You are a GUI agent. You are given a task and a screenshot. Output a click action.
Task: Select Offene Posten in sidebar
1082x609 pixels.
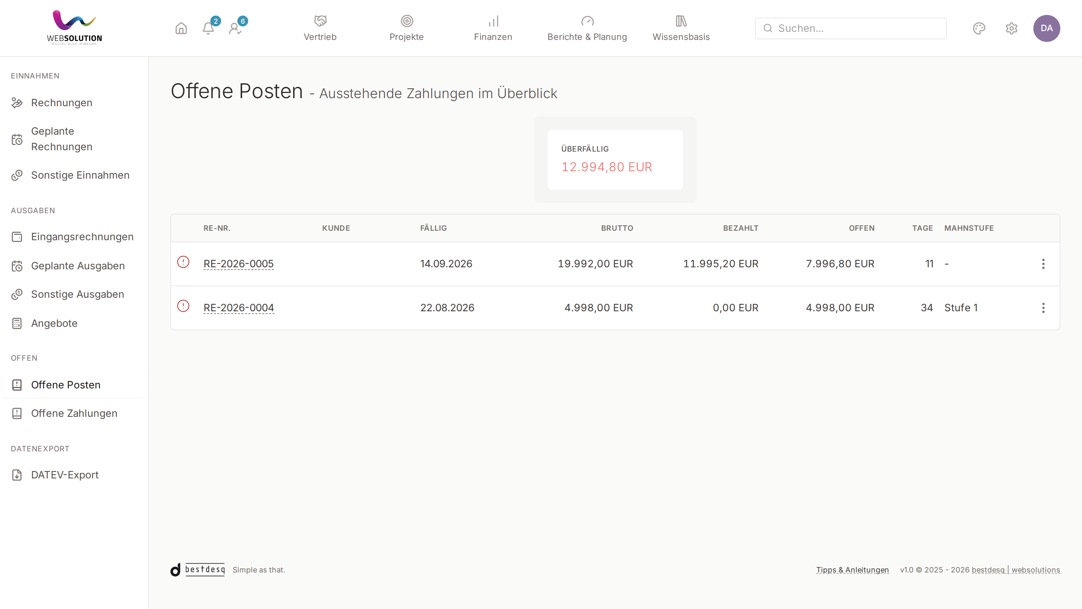(74, 385)
